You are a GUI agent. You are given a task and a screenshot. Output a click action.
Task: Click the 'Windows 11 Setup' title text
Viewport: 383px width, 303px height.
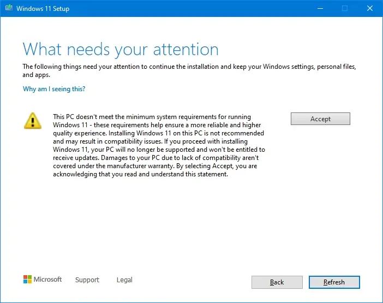click(43, 9)
